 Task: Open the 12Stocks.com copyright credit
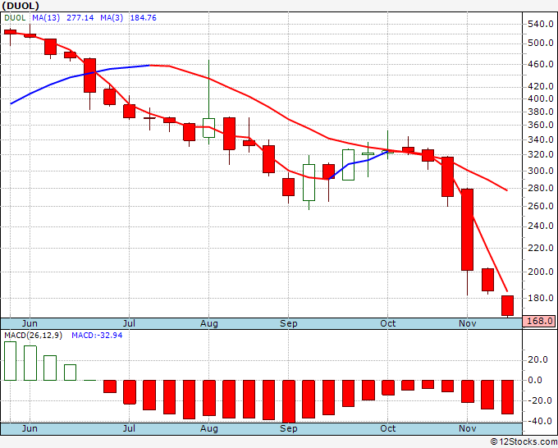coord(524,442)
